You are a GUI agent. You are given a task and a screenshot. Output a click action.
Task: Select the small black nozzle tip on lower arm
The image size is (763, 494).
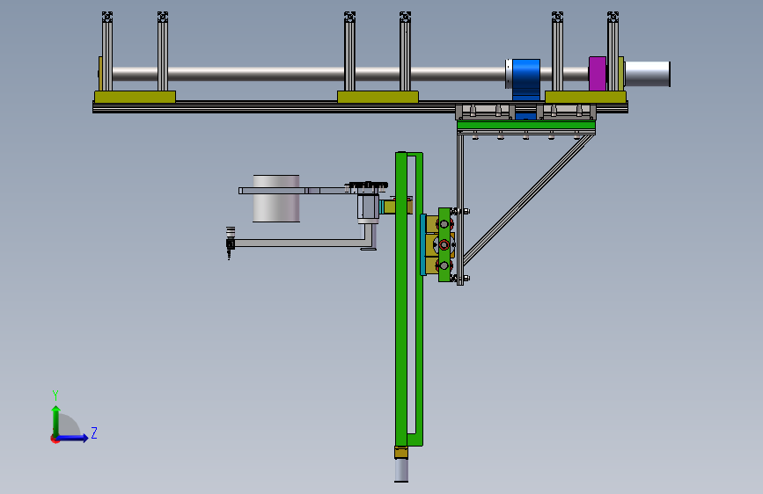coord(229,253)
